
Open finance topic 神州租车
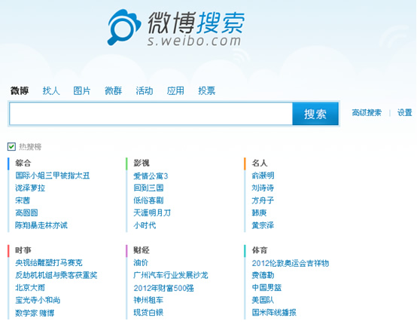(148, 300)
